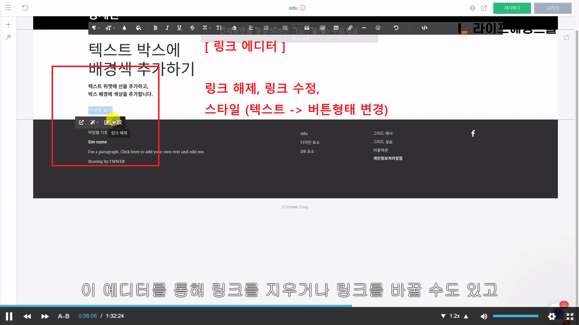579x325 pixels.
Task: Expand the font size dropdown
Action: pyautogui.click(x=110, y=28)
